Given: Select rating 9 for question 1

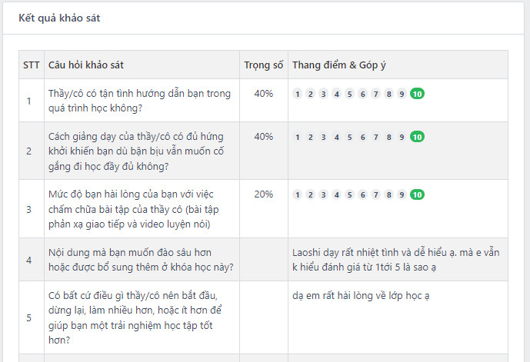Looking at the screenshot, I should coord(402,94).
